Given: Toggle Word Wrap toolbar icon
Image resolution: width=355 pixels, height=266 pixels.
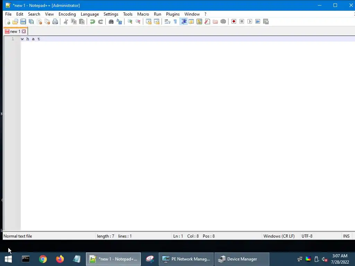Looking at the screenshot, I should [167, 22].
